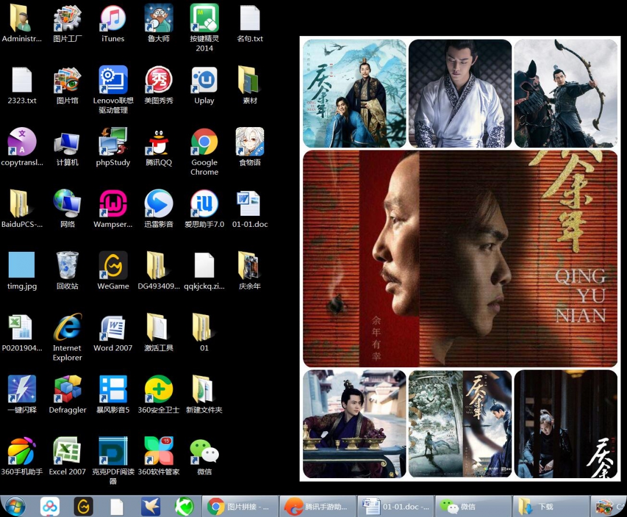
Task: Click the blank document taskbar icon
Action: (x=117, y=507)
